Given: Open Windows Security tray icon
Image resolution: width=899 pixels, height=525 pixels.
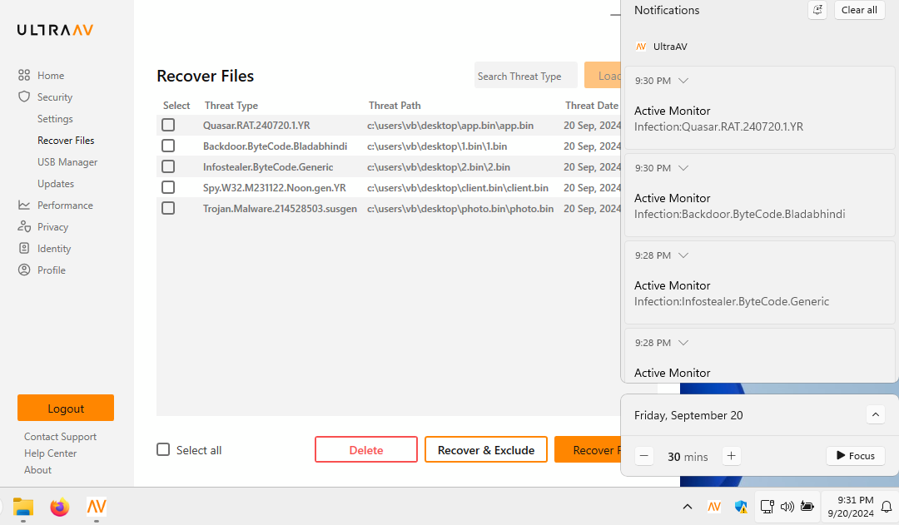Looking at the screenshot, I should (741, 507).
